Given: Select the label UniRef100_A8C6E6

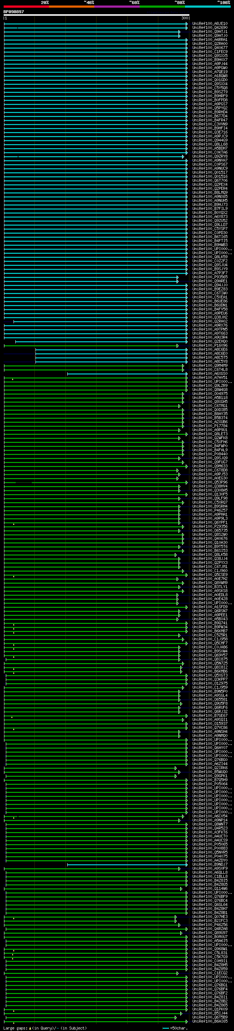Looking at the screenshot, I should click(x=210, y=349).
